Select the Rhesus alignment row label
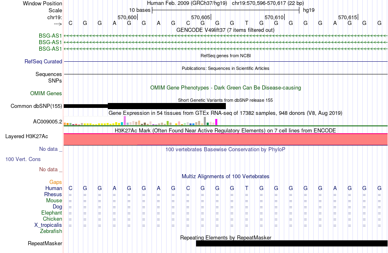 53,194
